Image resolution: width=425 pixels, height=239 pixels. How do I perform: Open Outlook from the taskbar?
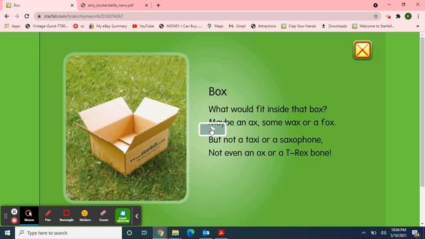206,233
